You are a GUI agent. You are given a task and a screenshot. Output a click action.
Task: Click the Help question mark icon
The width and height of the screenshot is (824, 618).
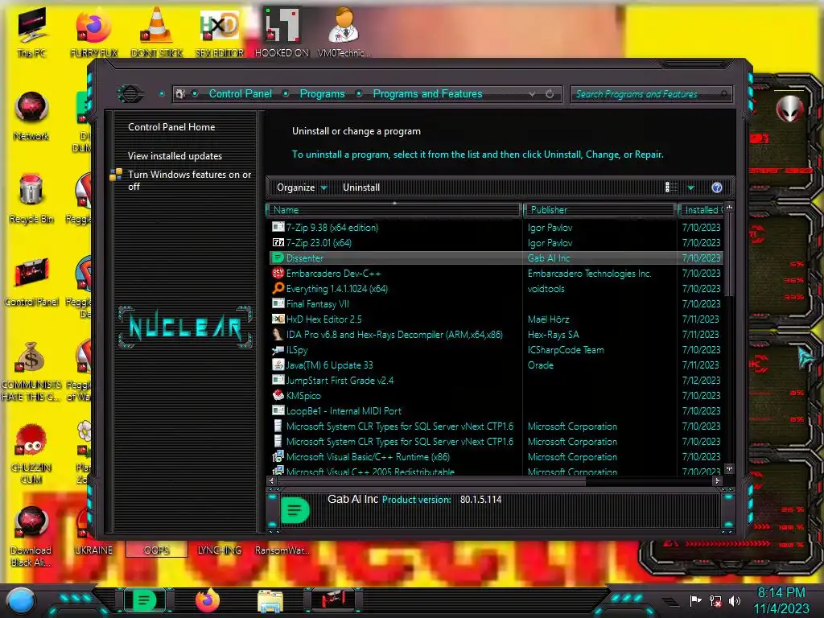pos(716,187)
